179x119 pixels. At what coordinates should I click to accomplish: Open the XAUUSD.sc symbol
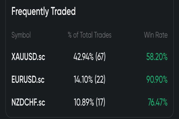pyautogui.click(x=28, y=57)
